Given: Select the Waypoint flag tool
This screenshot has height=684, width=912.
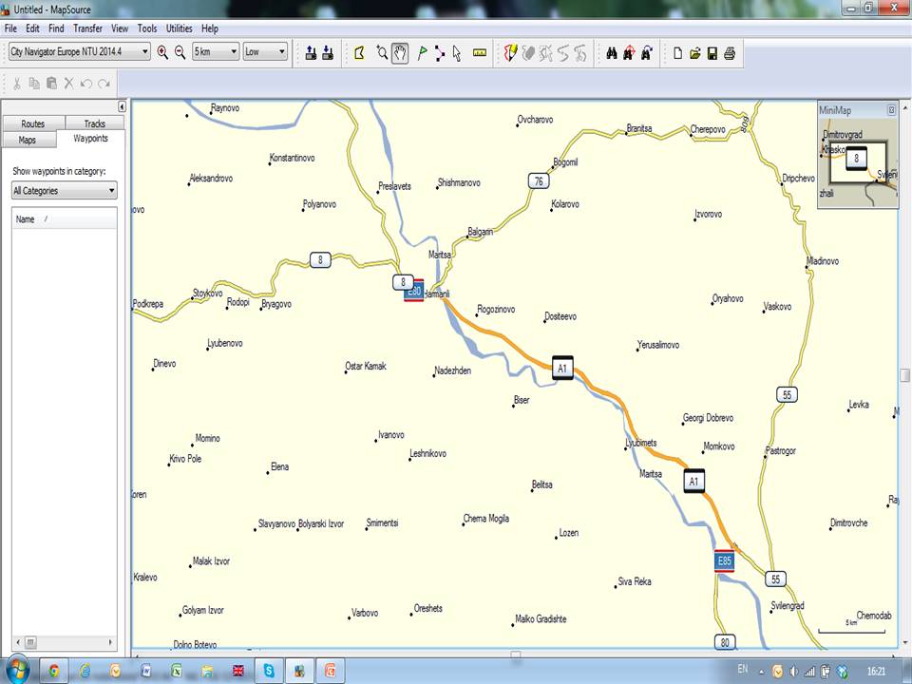Looking at the screenshot, I should (422, 53).
